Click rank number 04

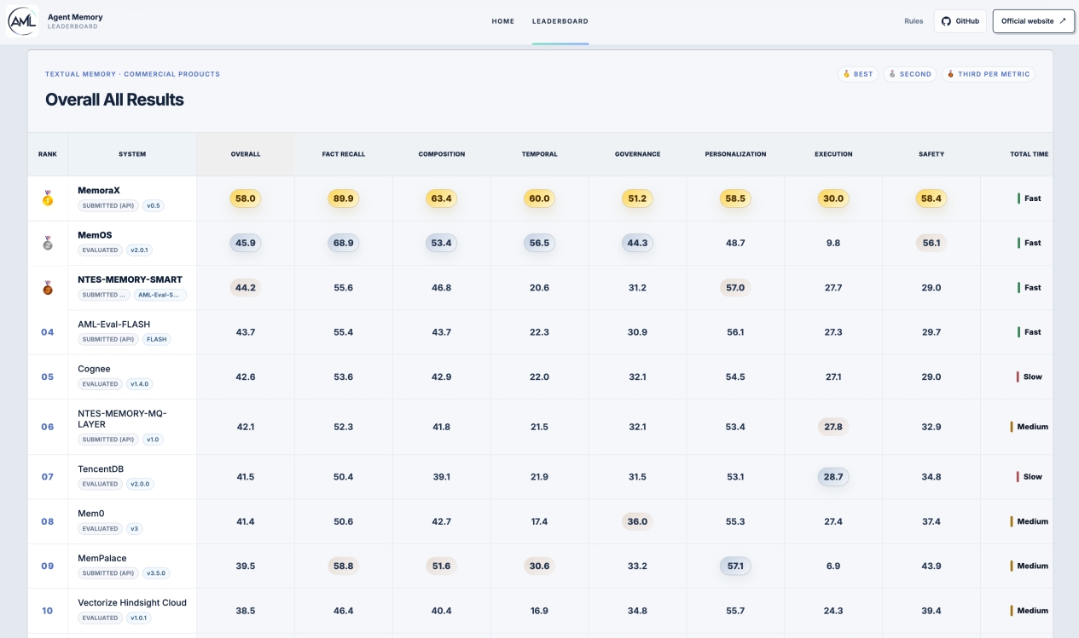(x=48, y=332)
